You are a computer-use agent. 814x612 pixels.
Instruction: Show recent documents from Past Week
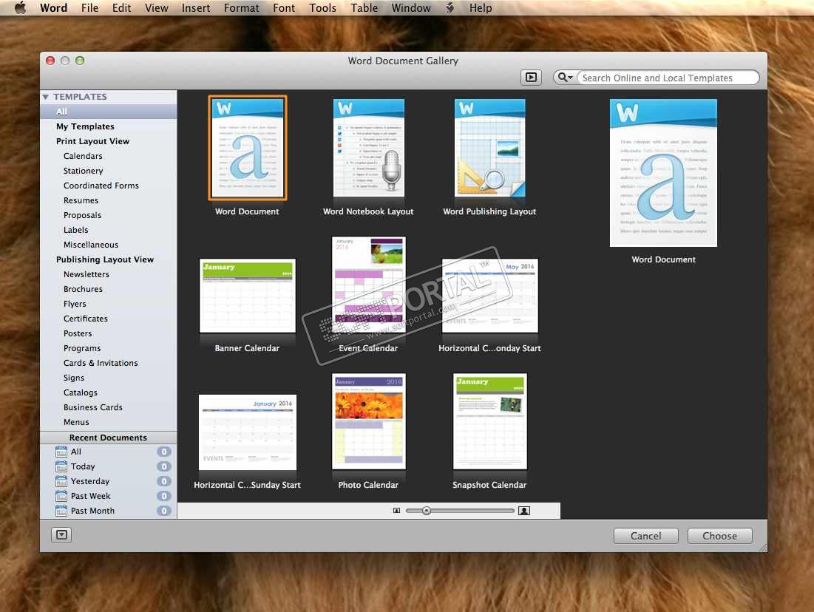[x=109, y=496]
